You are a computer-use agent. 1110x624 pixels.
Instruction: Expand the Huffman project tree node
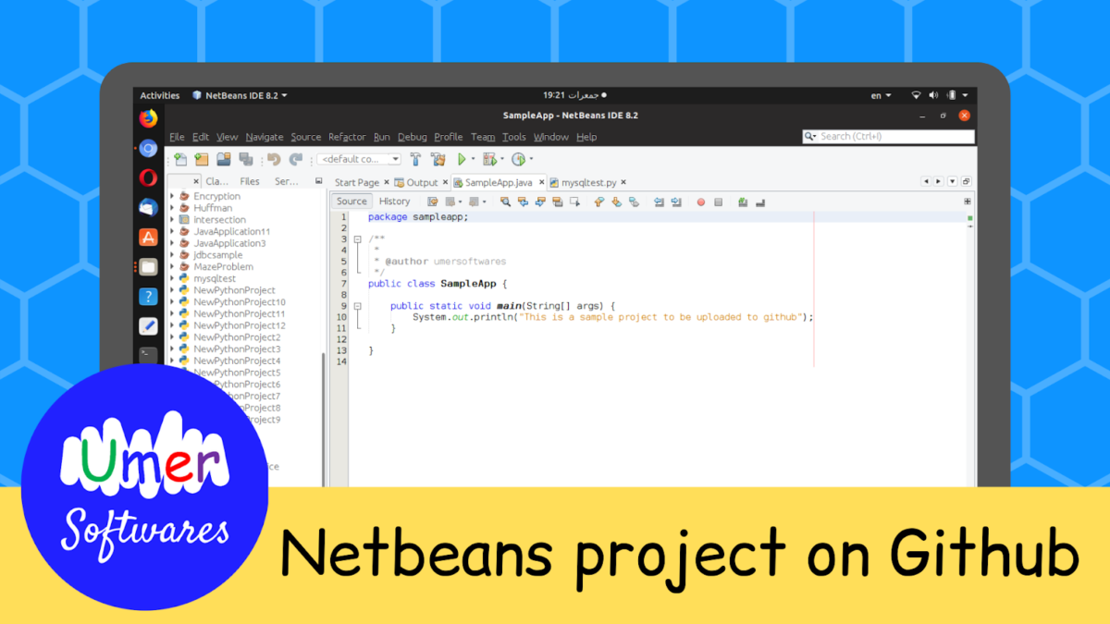(172, 208)
